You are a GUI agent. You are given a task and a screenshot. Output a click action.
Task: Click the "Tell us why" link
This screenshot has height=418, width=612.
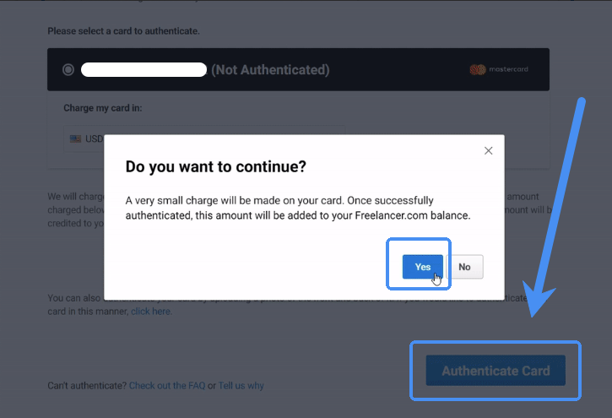click(x=241, y=386)
